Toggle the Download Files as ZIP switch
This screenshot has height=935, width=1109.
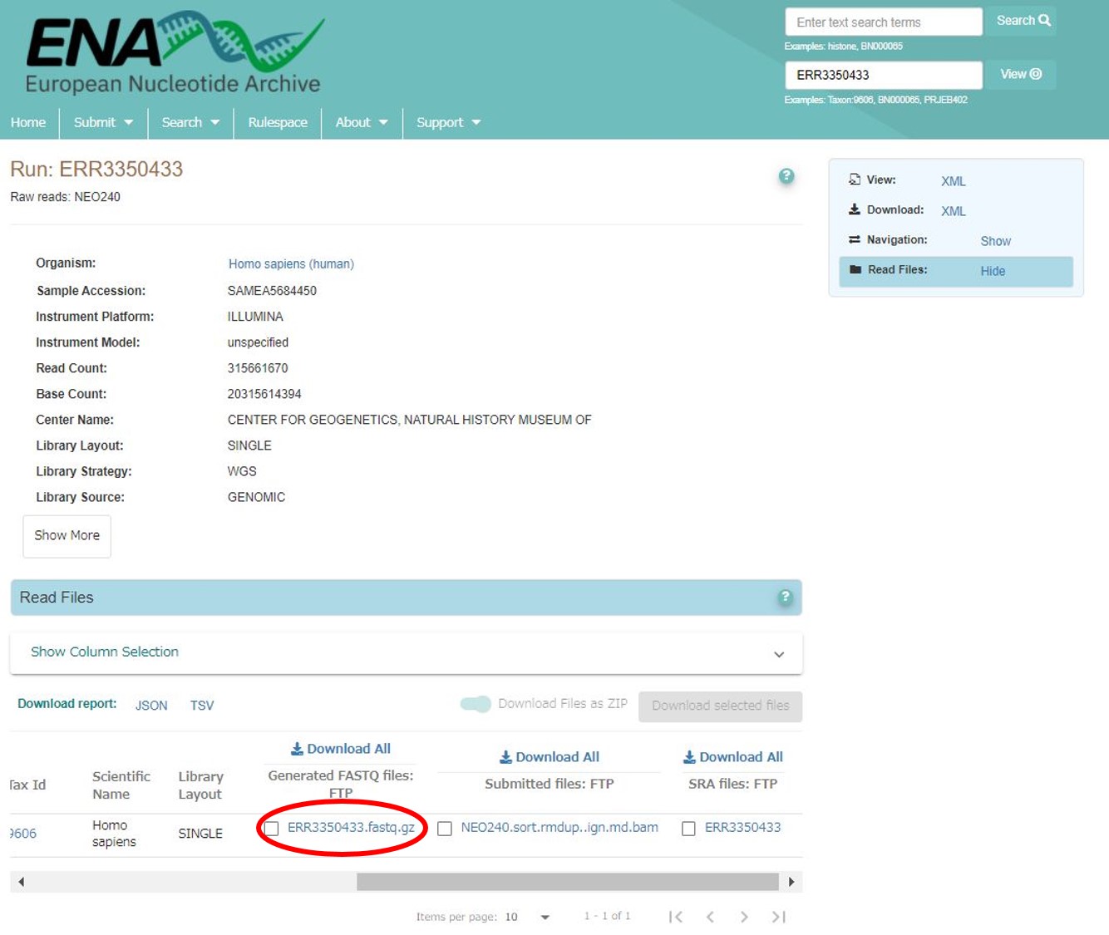coord(476,704)
